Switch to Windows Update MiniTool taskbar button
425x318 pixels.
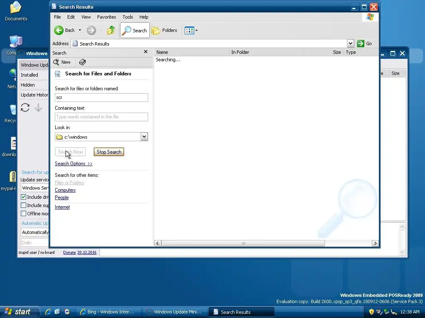175,312
